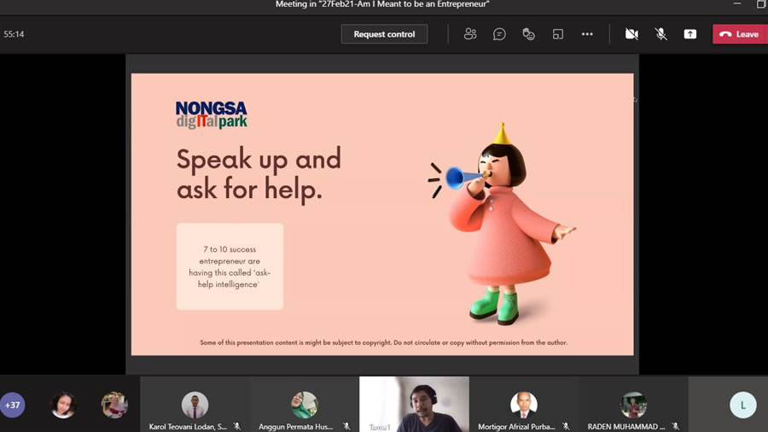Expand the +37 more participants overflow

coord(13,405)
